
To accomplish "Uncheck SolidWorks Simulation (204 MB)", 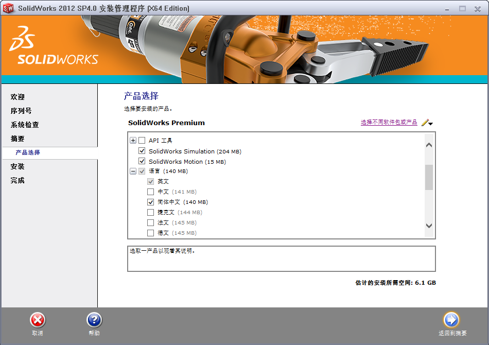I will tap(142, 151).
